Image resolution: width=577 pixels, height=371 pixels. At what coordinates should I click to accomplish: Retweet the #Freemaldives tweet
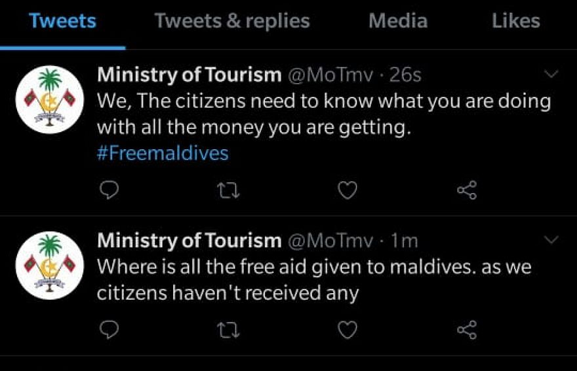click(x=228, y=190)
